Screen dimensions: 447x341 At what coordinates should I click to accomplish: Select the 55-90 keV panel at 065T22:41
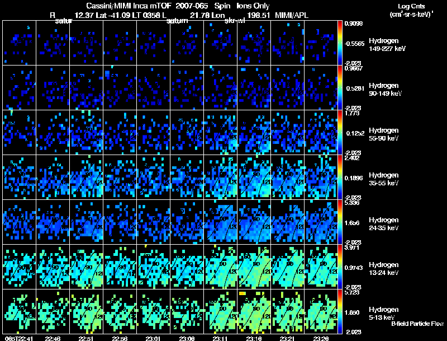(x=19, y=133)
